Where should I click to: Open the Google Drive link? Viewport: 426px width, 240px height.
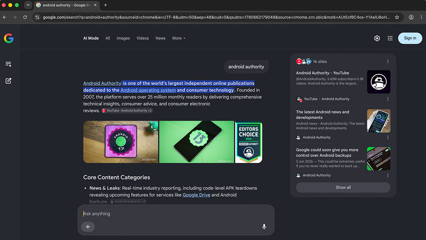[196, 195]
